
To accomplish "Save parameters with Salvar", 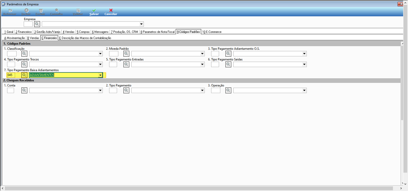I will [94, 12].
